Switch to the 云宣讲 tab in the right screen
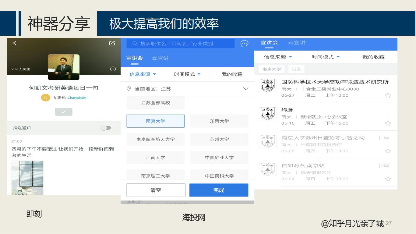This screenshot has height=234, width=416. pos(297,43)
